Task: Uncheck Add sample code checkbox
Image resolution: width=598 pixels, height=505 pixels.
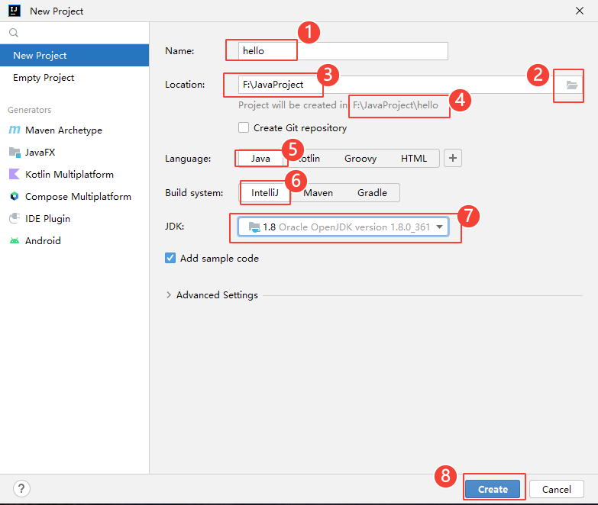Action: pyautogui.click(x=170, y=258)
